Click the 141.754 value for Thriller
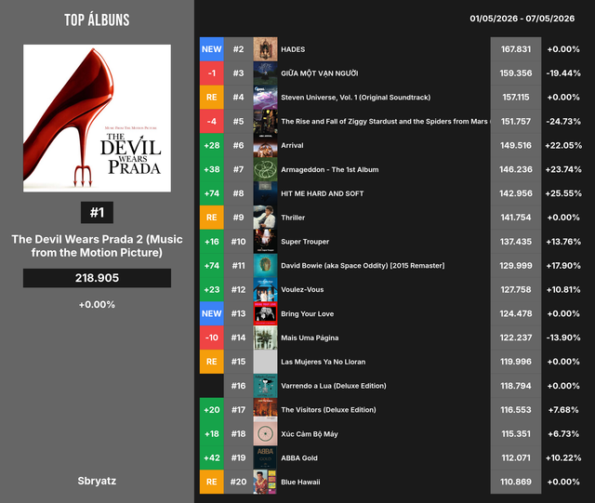The height and width of the screenshot is (503, 595). click(x=516, y=218)
